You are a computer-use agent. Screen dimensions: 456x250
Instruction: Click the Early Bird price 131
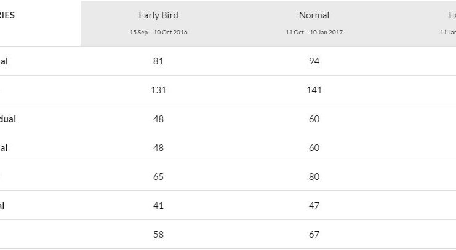(159, 90)
